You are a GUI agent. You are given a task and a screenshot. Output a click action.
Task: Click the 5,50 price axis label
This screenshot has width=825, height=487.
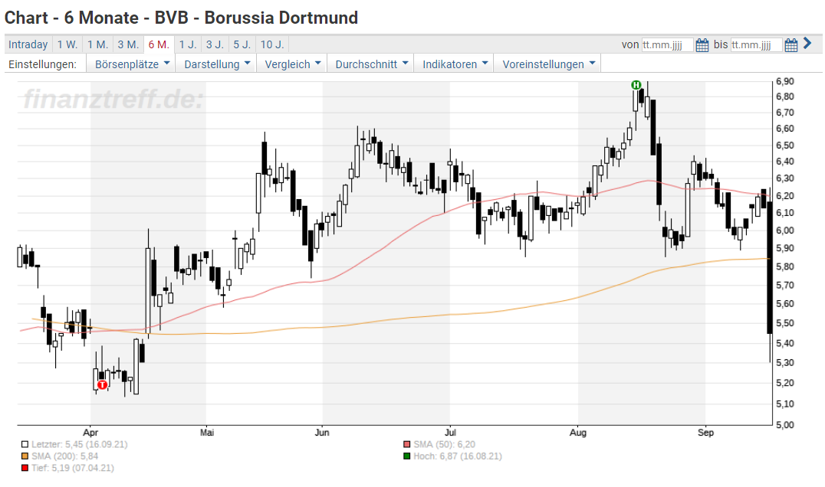click(785, 323)
